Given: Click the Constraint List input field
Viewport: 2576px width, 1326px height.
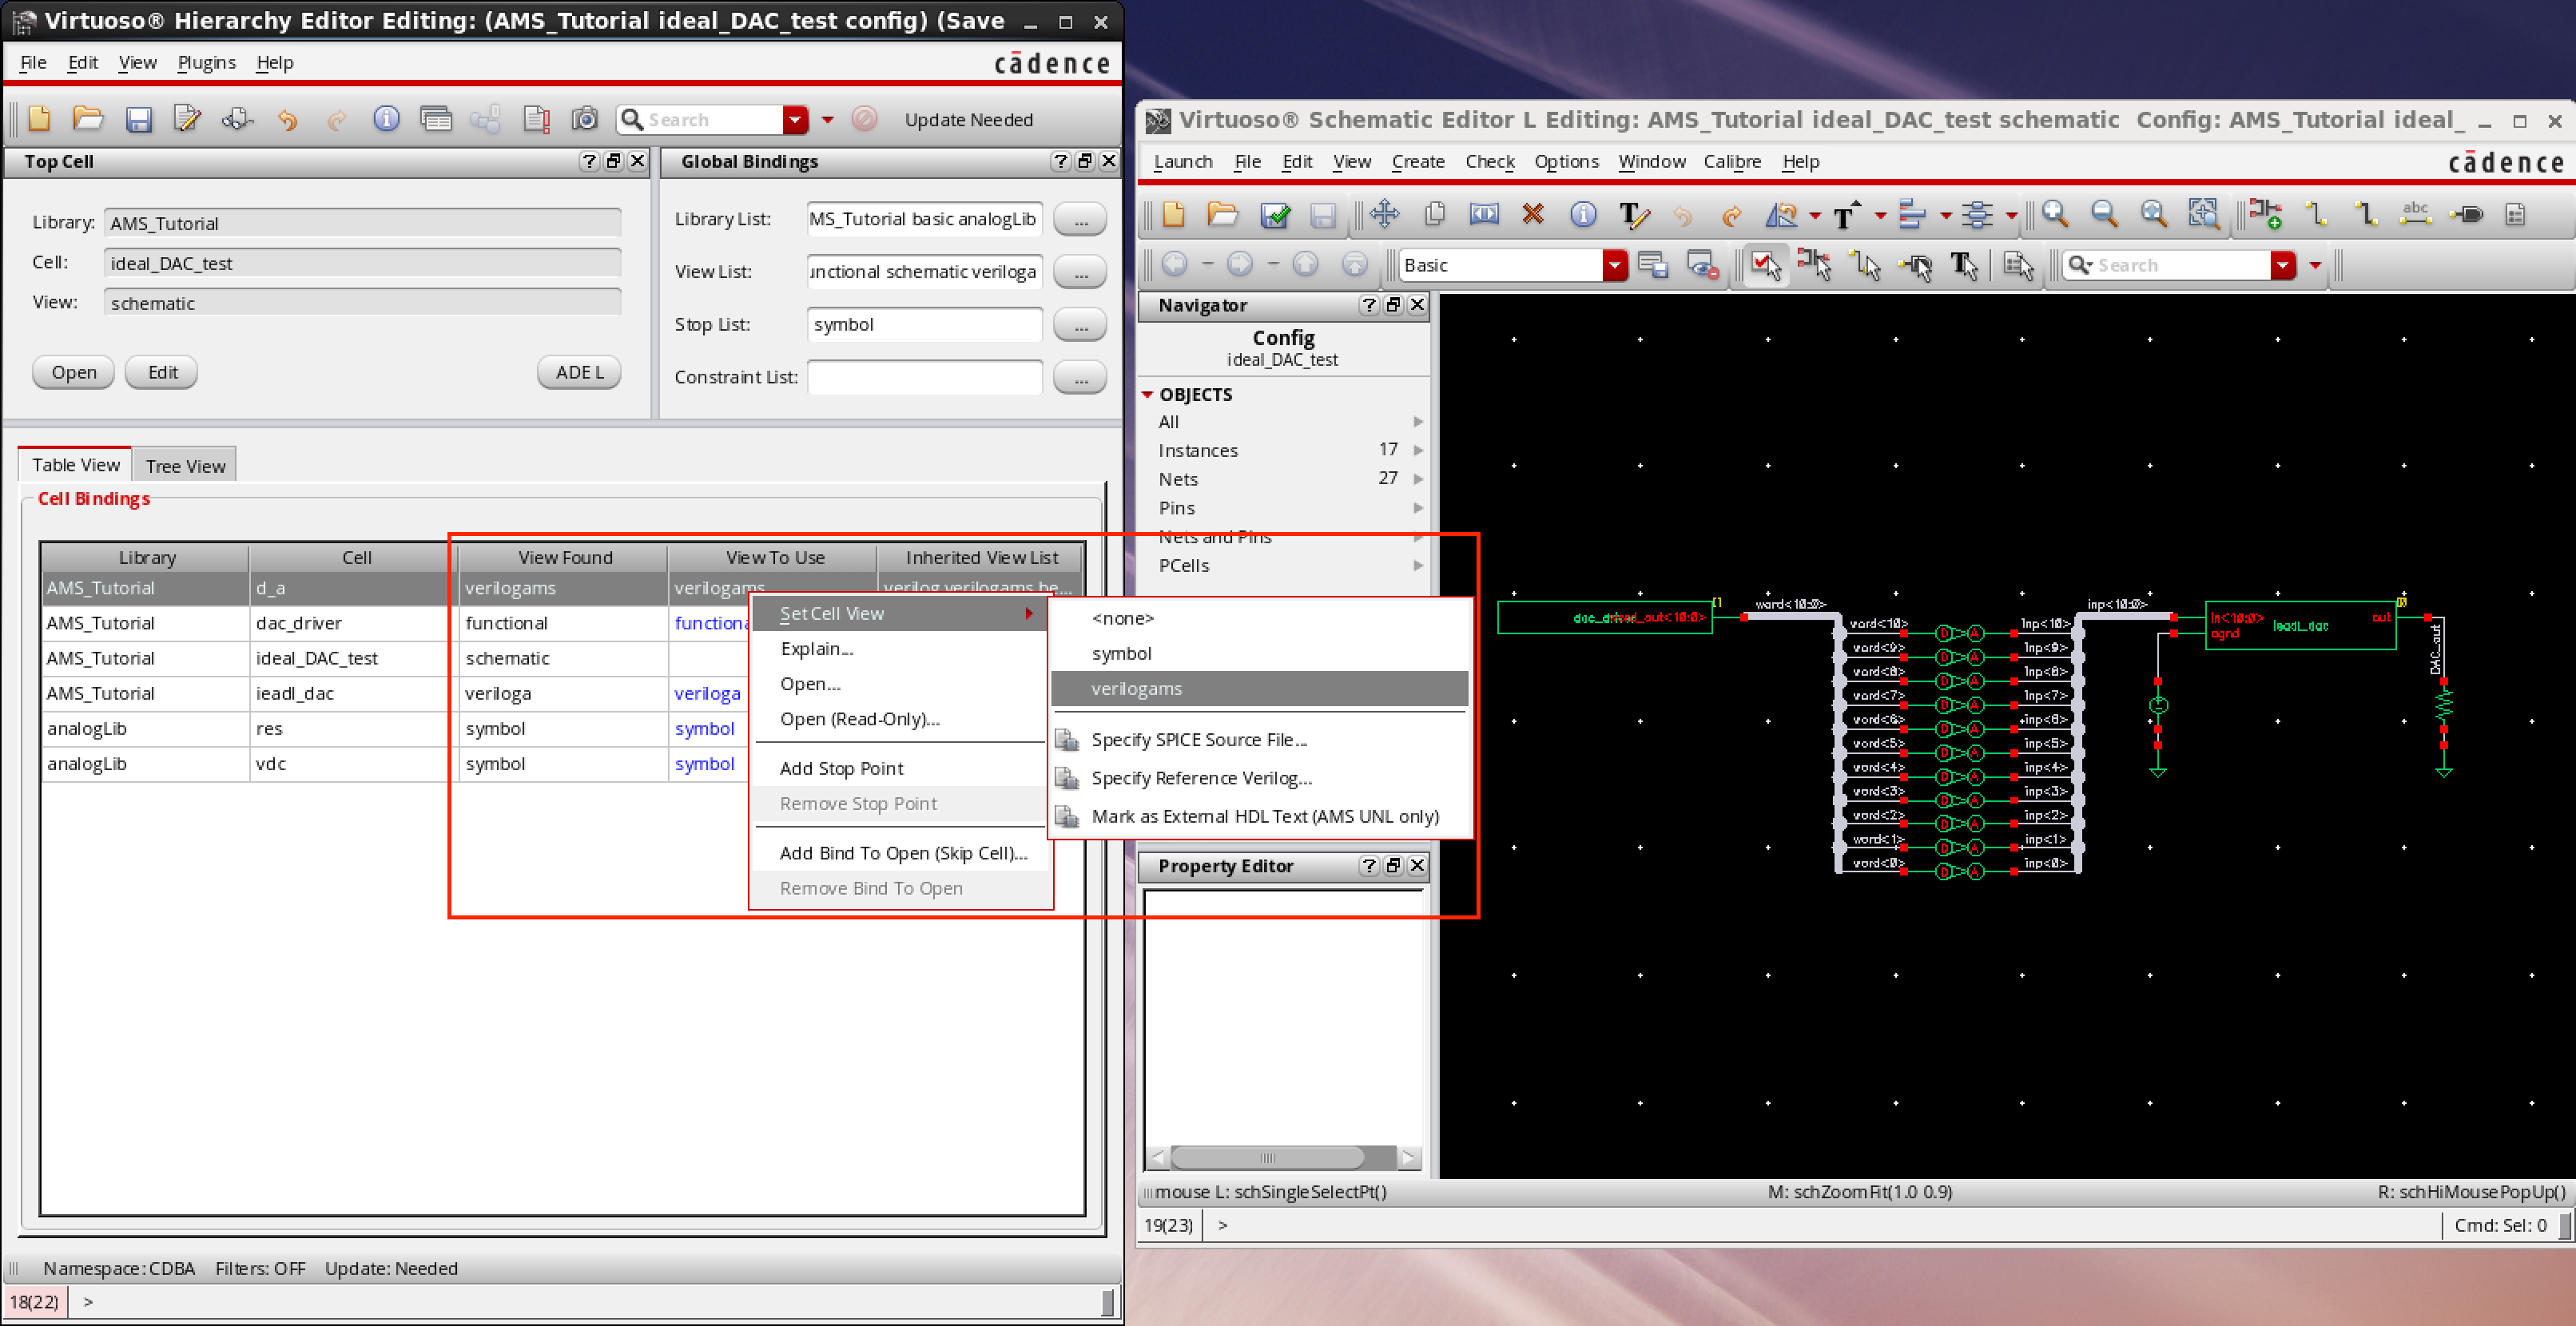Looking at the screenshot, I should [925, 377].
